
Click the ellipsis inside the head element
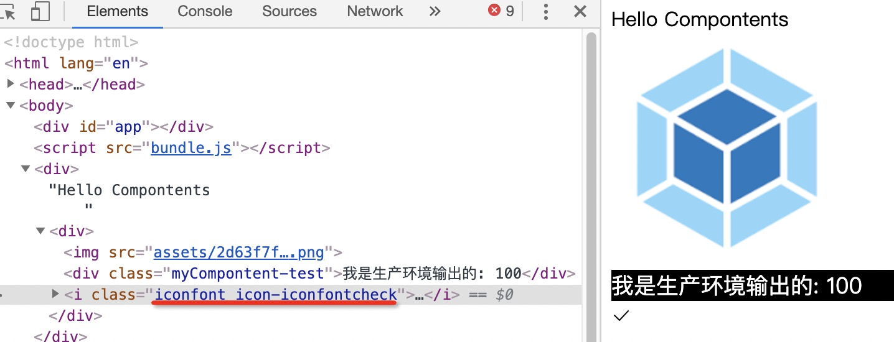tap(78, 85)
